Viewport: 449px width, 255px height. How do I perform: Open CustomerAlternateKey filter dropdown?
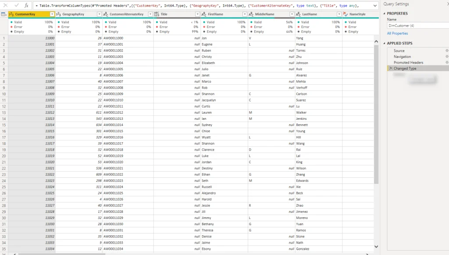click(x=150, y=14)
